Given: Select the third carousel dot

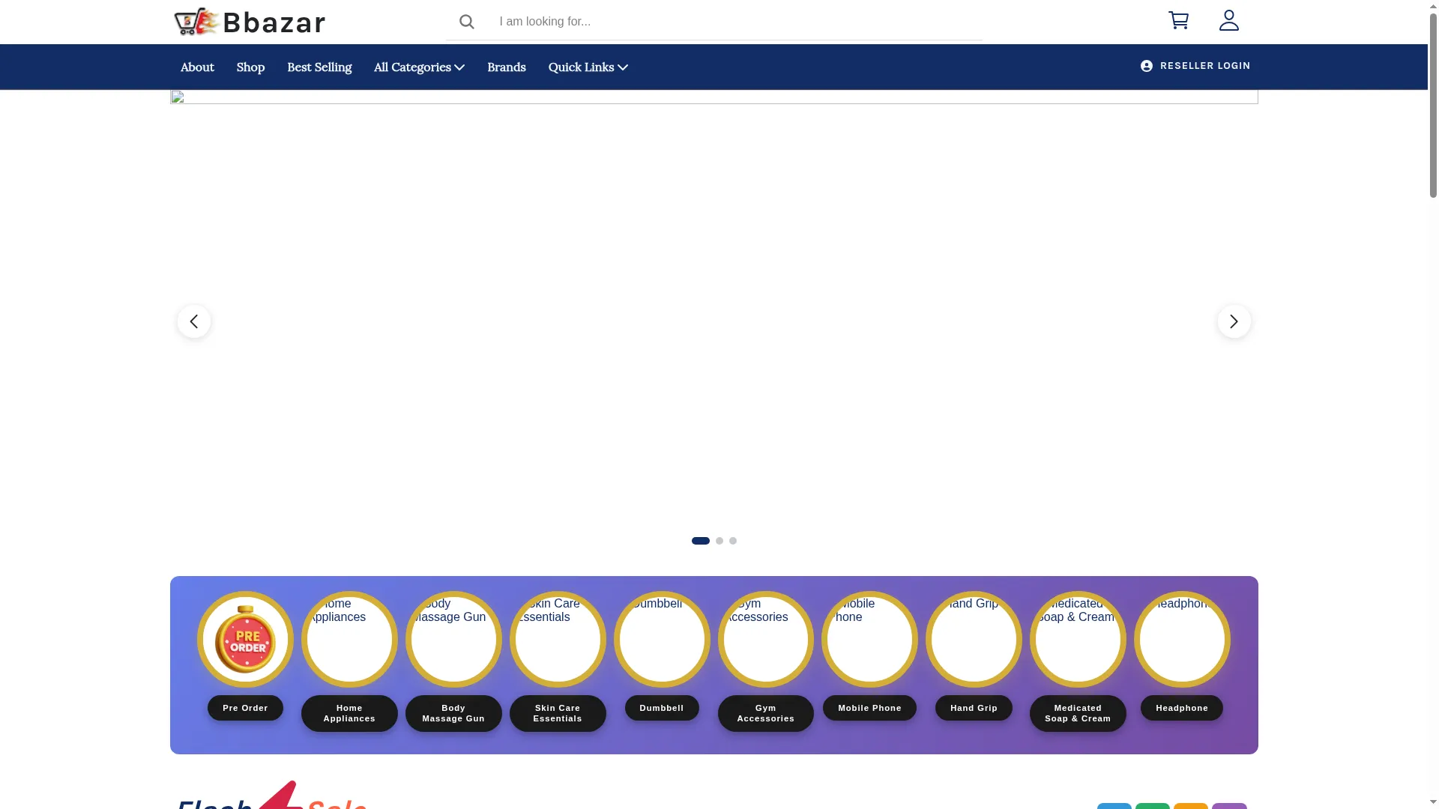Looking at the screenshot, I should pos(733,541).
